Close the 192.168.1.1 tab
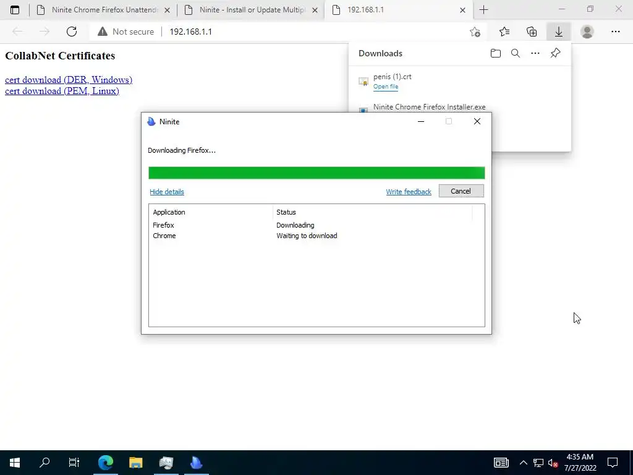The image size is (633, 475). [462, 10]
